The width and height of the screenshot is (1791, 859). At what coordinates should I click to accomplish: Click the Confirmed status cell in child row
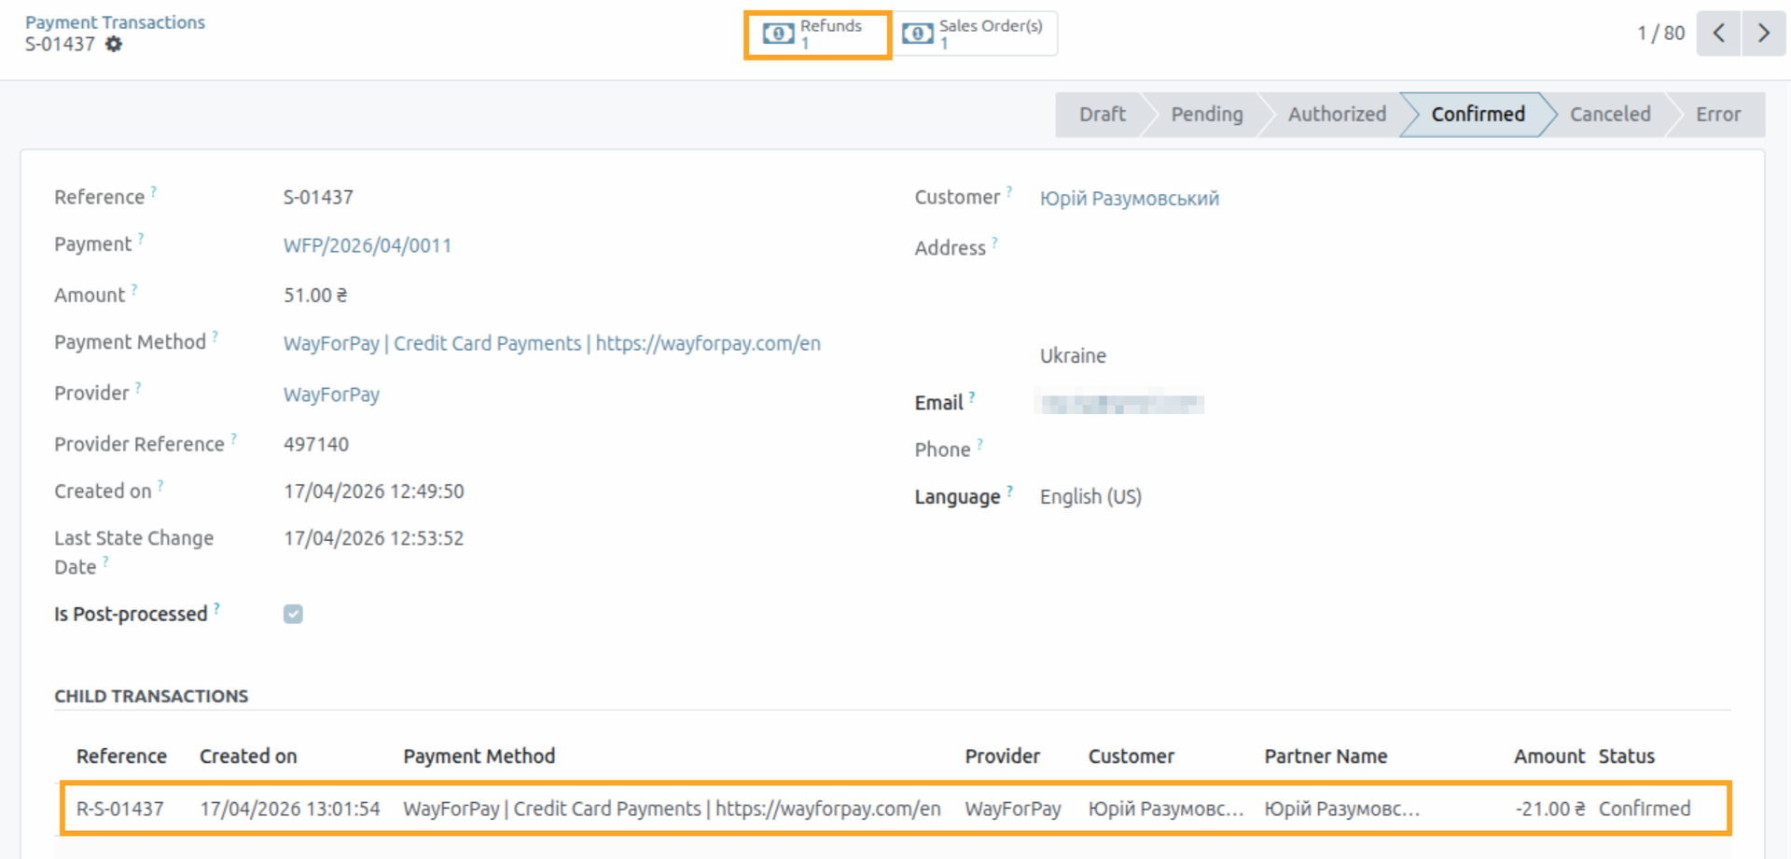click(1645, 809)
